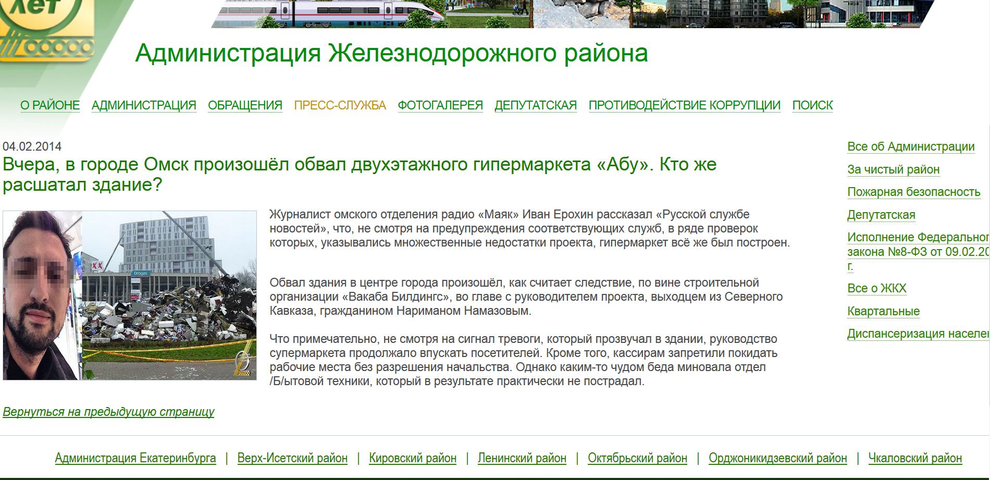Go to 'Обращения' section
This screenshot has height=480, width=990.
tap(245, 105)
